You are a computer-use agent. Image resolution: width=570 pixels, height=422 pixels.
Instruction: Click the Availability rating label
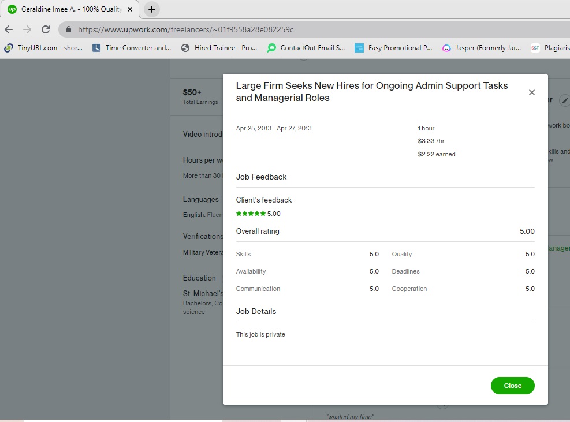click(251, 271)
